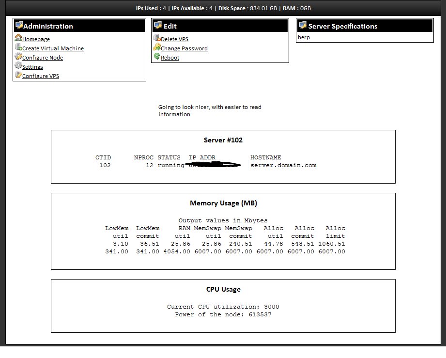The height and width of the screenshot is (358, 446).
Task: Click the Server Specifications header monitor icon
Action: [x=302, y=25]
